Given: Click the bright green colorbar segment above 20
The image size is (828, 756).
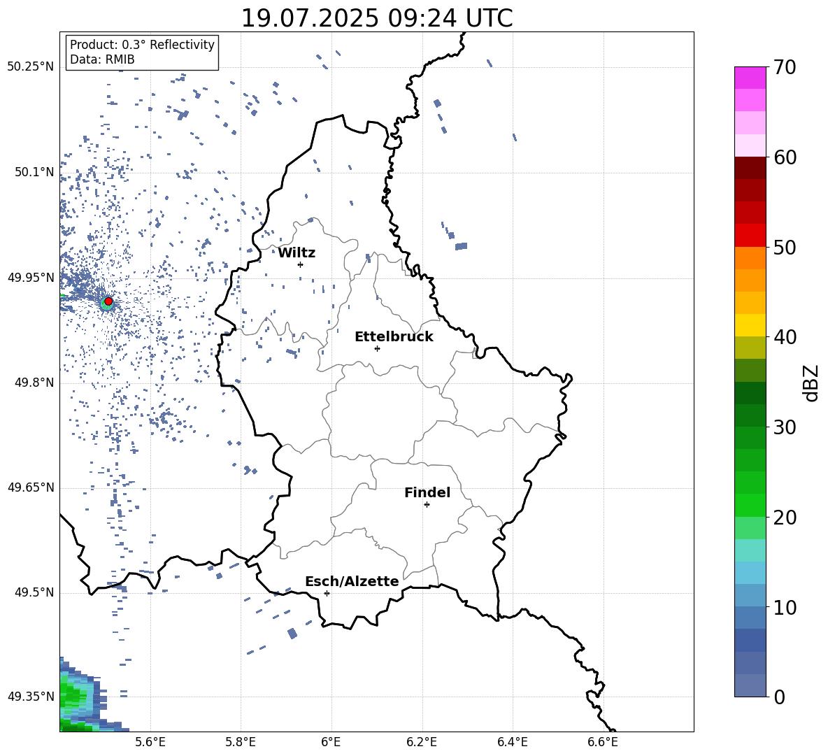Looking at the screenshot, I should click(x=750, y=505).
